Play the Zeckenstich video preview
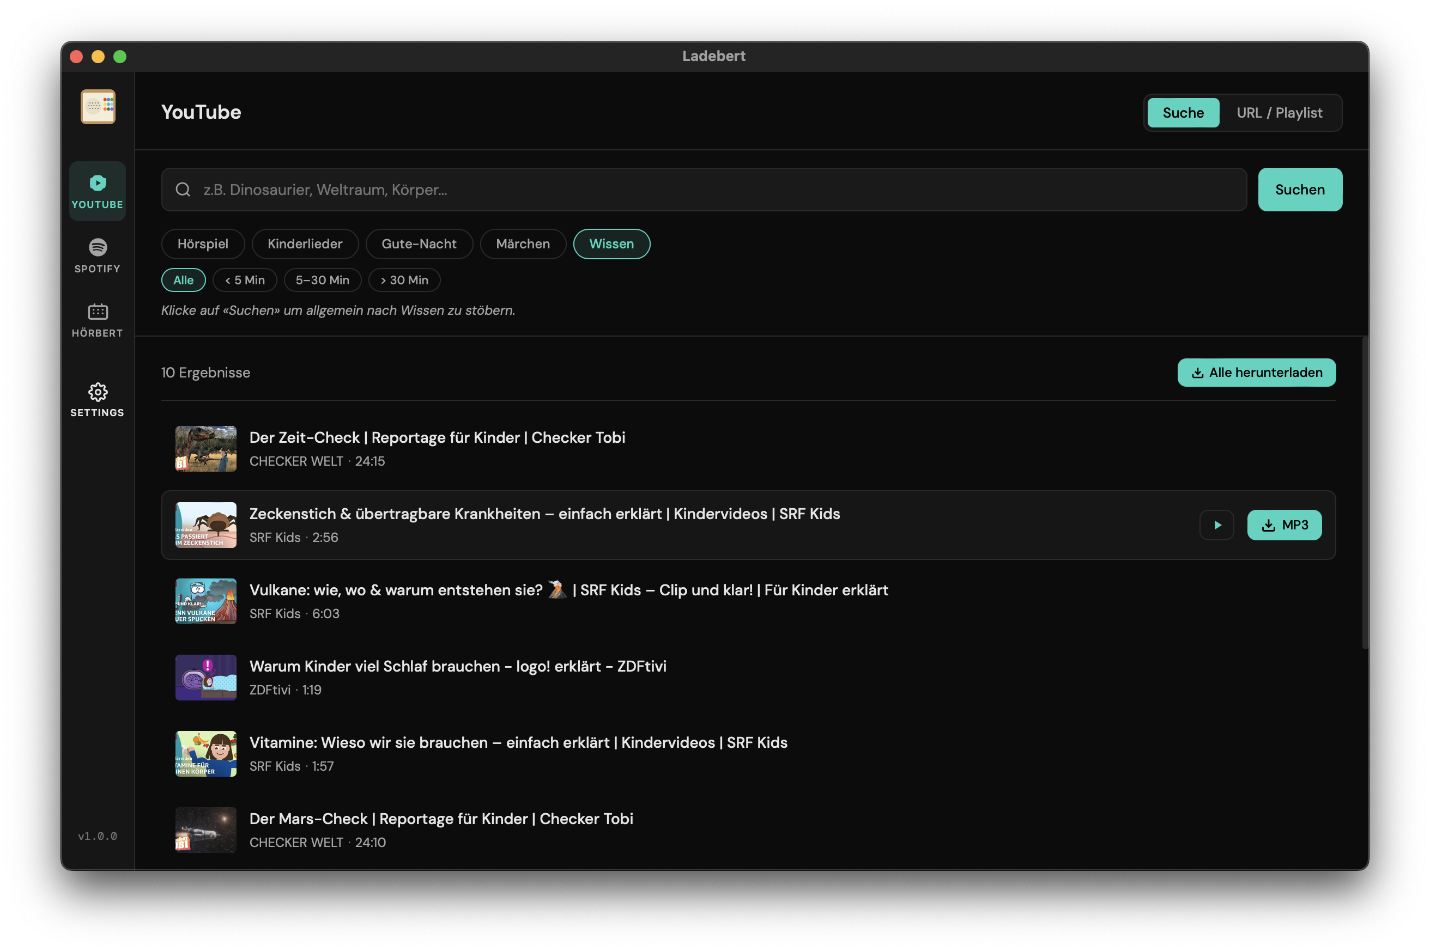Viewport: 1430px width, 951px height. (x=1216, y=525)
